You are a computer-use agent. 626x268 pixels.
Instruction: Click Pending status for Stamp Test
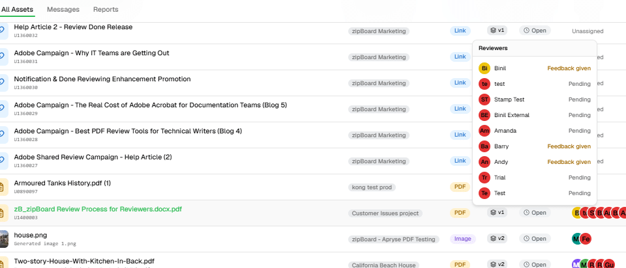click(x=580, y=100)
